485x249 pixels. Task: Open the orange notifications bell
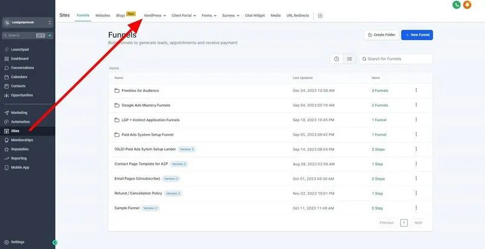[467, 5]
